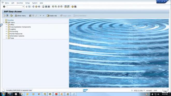Expand the Logistics folder node
Image resolution: width=171 pixels, height=96 pixels.
point(6,29)
